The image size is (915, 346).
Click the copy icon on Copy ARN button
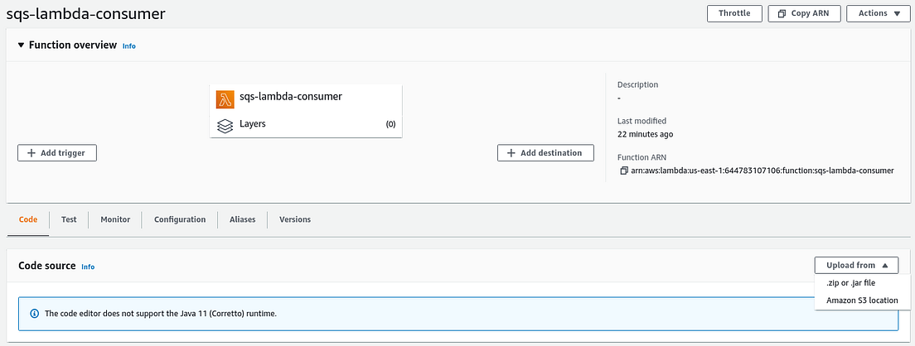(x=782, y=14)
